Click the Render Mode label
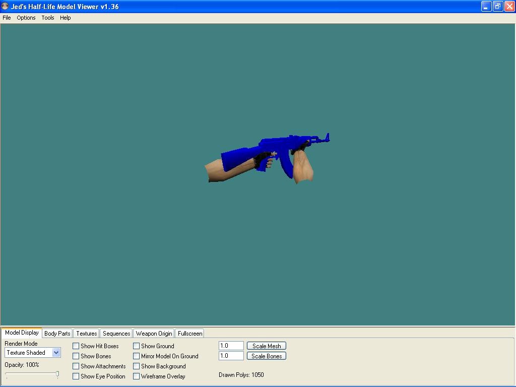 click(x=21, y=344)
